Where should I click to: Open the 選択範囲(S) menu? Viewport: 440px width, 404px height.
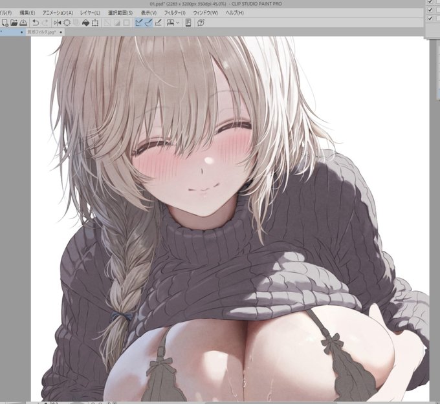pyautogui.click(x=120, y=13)
